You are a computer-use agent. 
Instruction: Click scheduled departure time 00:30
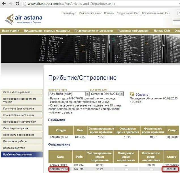click(100, 165)
